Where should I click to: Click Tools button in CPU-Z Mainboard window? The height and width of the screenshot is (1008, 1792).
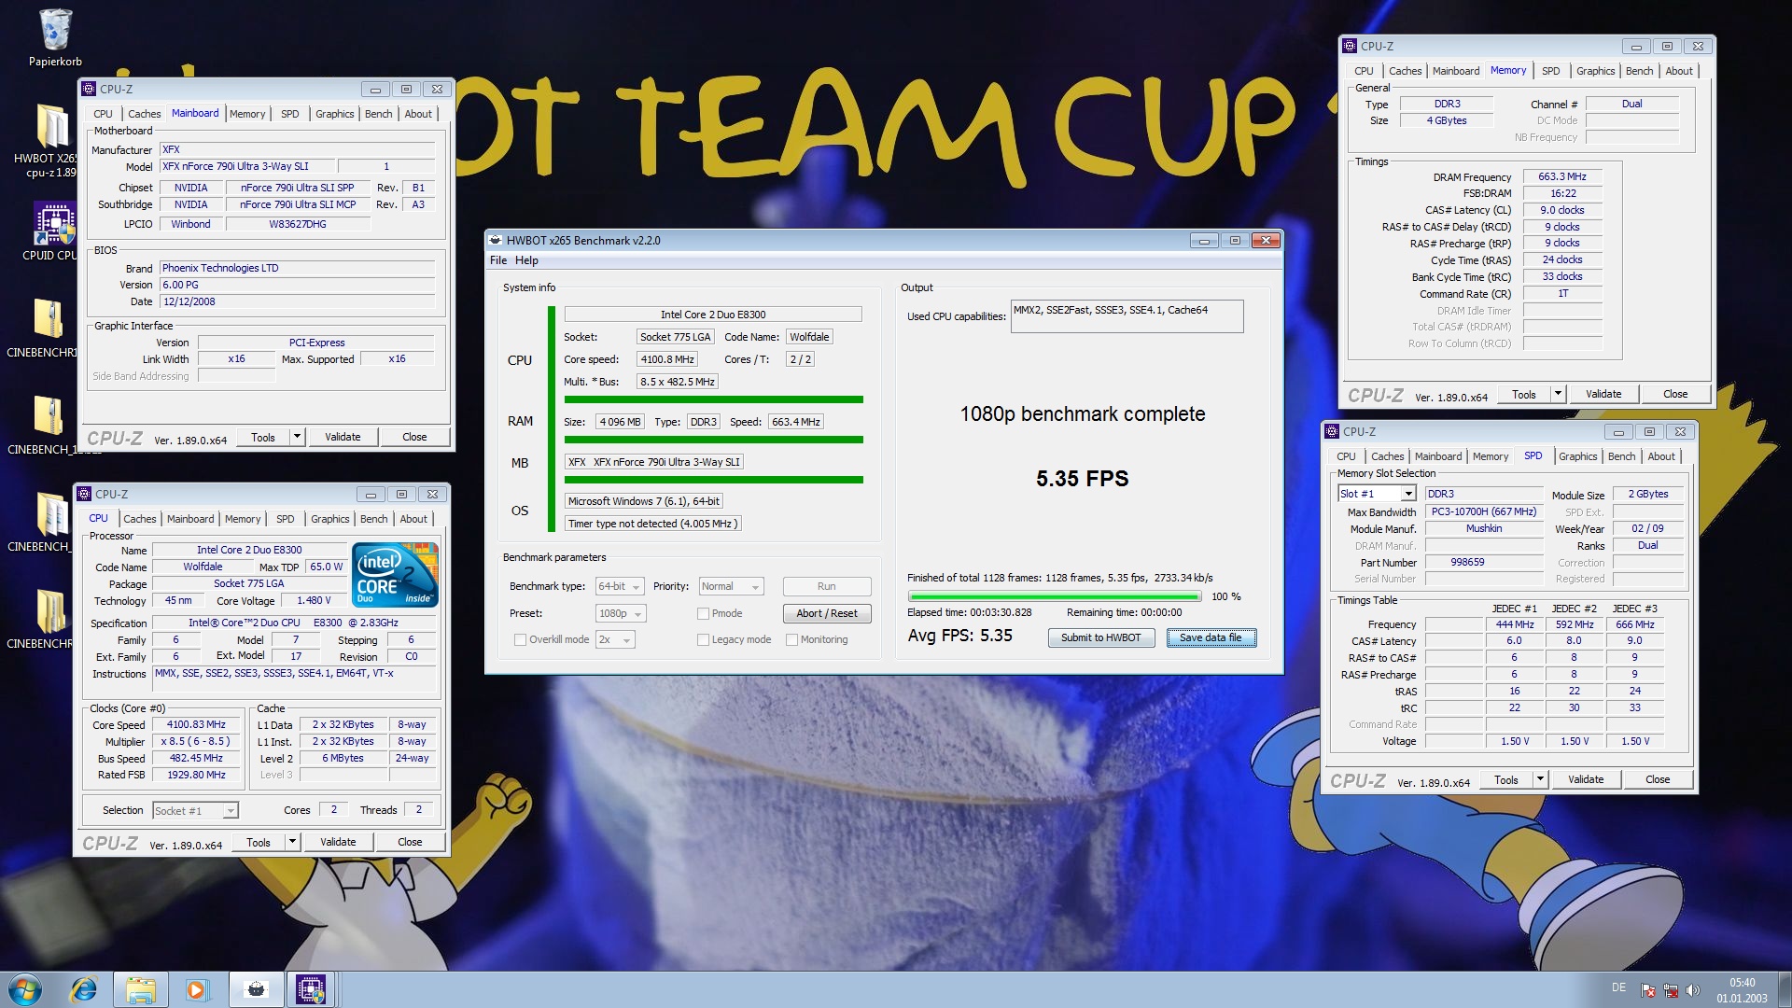coord(263,437)
